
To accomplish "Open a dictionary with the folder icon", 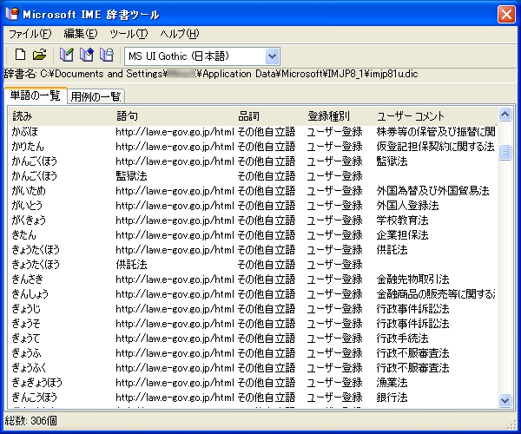I will (40, 55).
